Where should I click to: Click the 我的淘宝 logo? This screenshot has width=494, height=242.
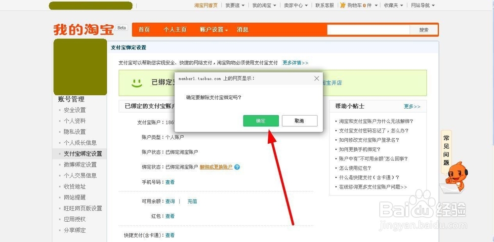(83, 30)
